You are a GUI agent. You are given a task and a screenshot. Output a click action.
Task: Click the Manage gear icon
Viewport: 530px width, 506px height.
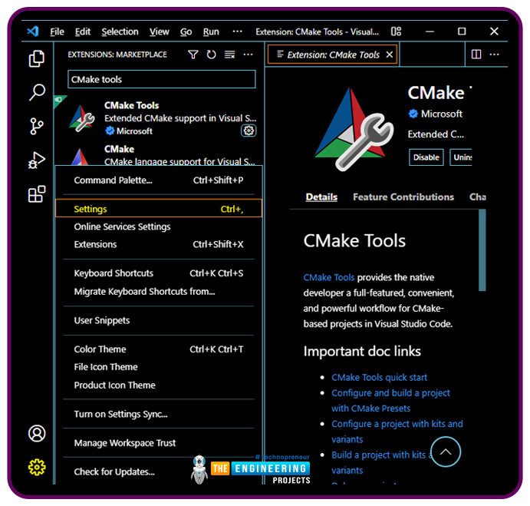coord(37,467)
